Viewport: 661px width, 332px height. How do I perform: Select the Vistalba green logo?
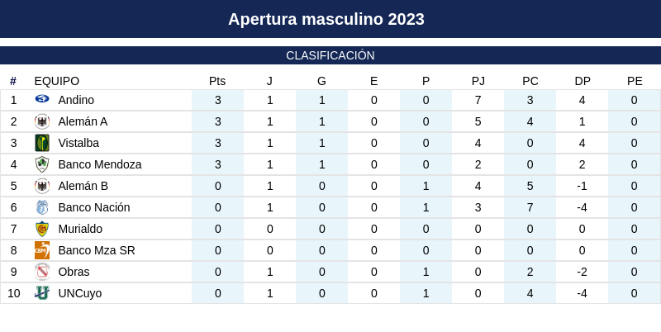click(42, 143)
